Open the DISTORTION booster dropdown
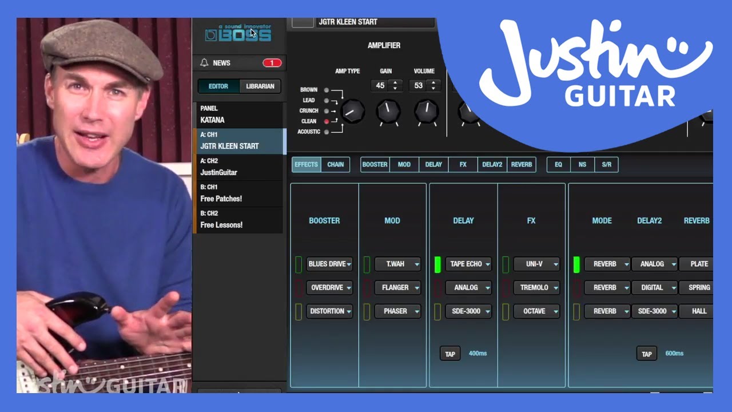The height and width of the screenshot is (412, 732). coord(330,311)
